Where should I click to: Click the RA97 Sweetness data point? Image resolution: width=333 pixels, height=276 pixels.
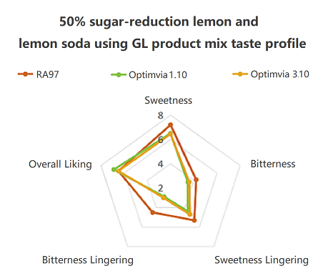pyautogui.click(x=170, y=125)
